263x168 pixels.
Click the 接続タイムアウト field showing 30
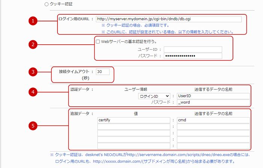103,71
